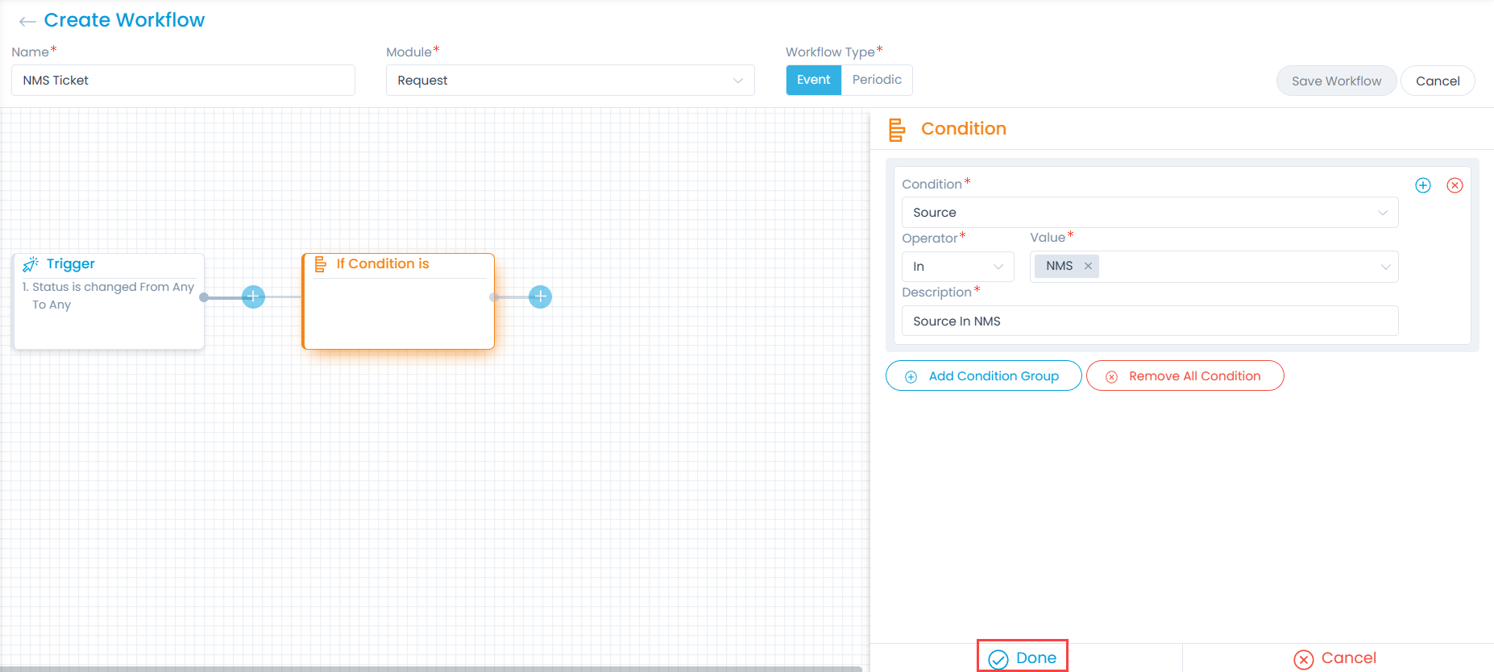Add a new condition row with the plus icon
This screenshot has width=1494, height=672.
(1422, 185)
